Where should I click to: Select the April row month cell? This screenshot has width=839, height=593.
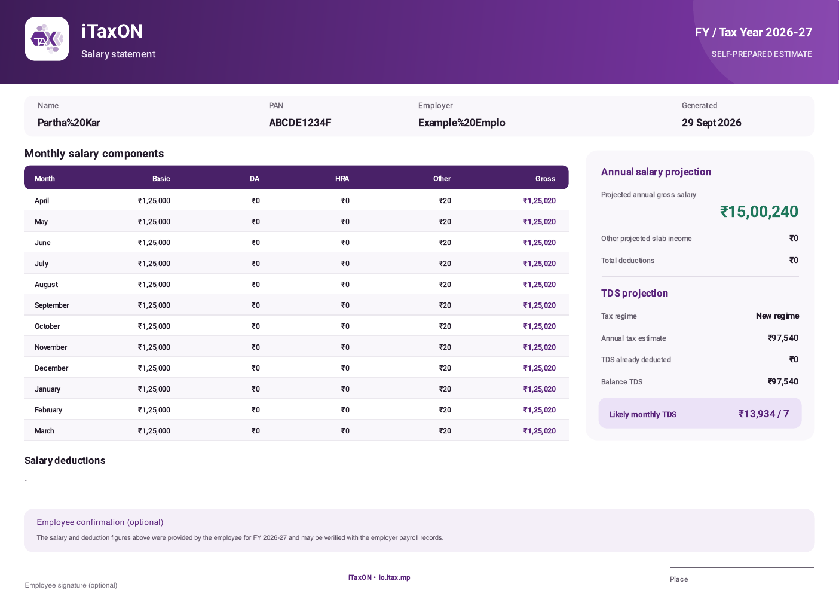[x=42, y=201]
